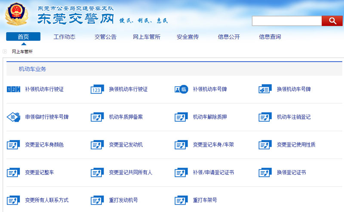This screenshot has height=212, width=344.
Task: Expand the breadcrumb arrow beside 网上车管所
Action: (x=5, y=52)
